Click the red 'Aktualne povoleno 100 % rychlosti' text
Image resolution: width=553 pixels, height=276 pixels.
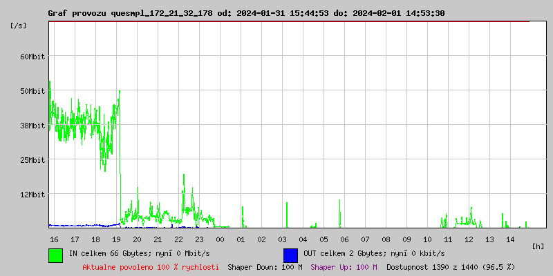coord(151,266)
